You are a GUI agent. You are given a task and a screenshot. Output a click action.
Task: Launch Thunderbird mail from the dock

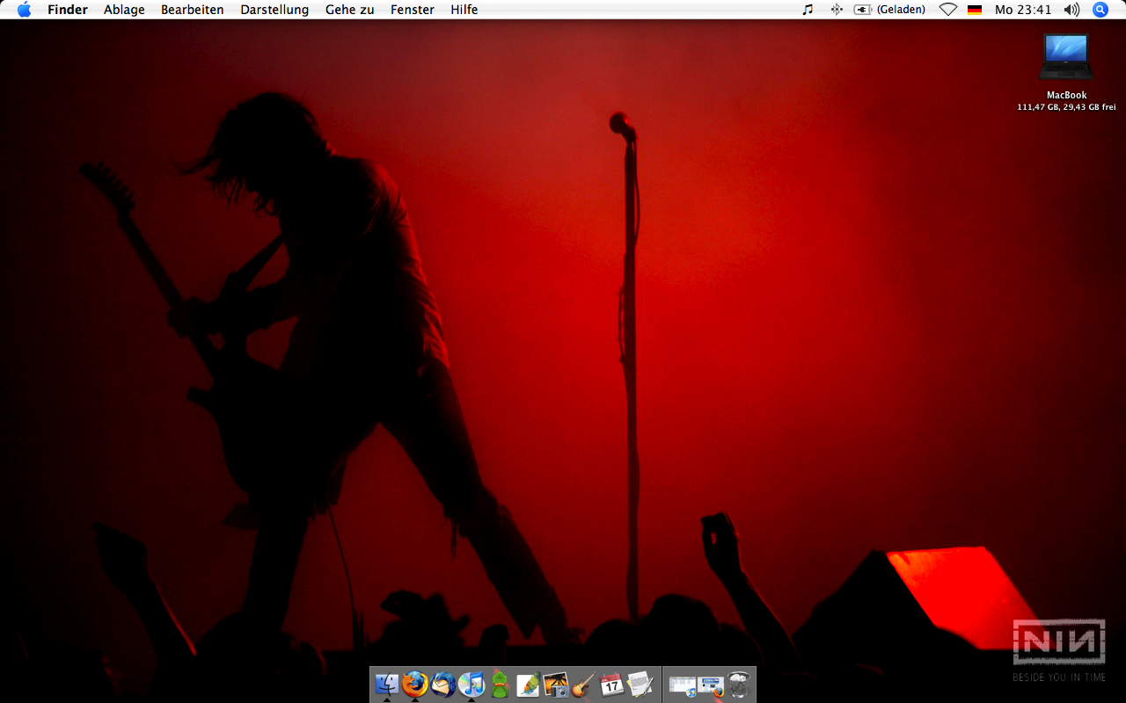tap(442, 684)
